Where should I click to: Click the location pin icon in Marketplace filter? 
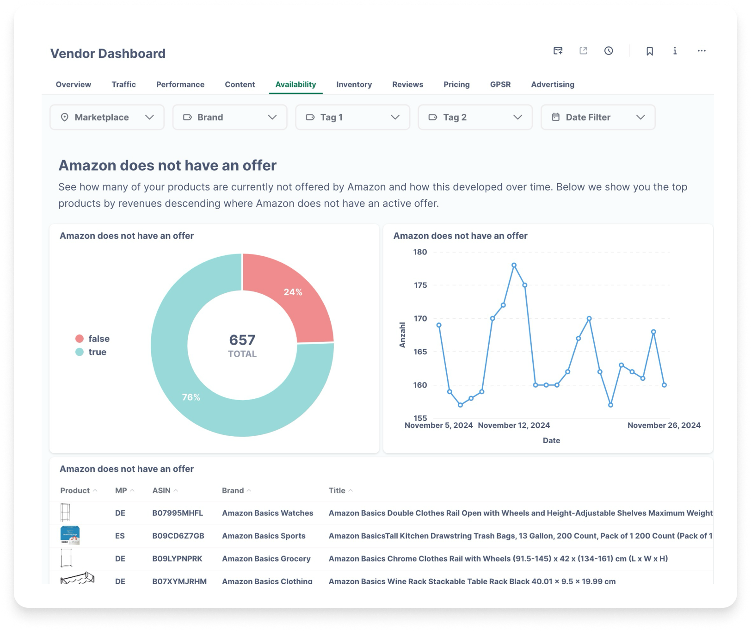click(x=65, y=118)
